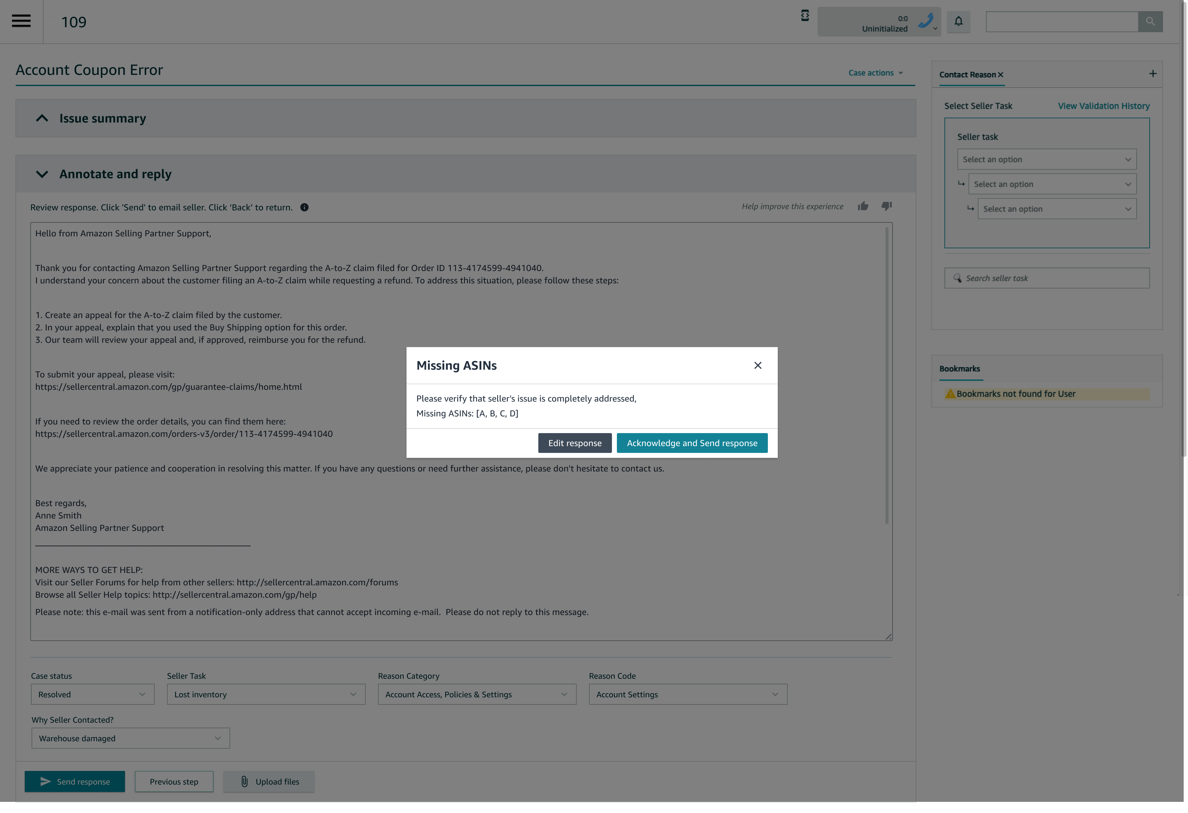Click the notification bell icon
This screenshot has height=813, width=1188.
[958, 21]
